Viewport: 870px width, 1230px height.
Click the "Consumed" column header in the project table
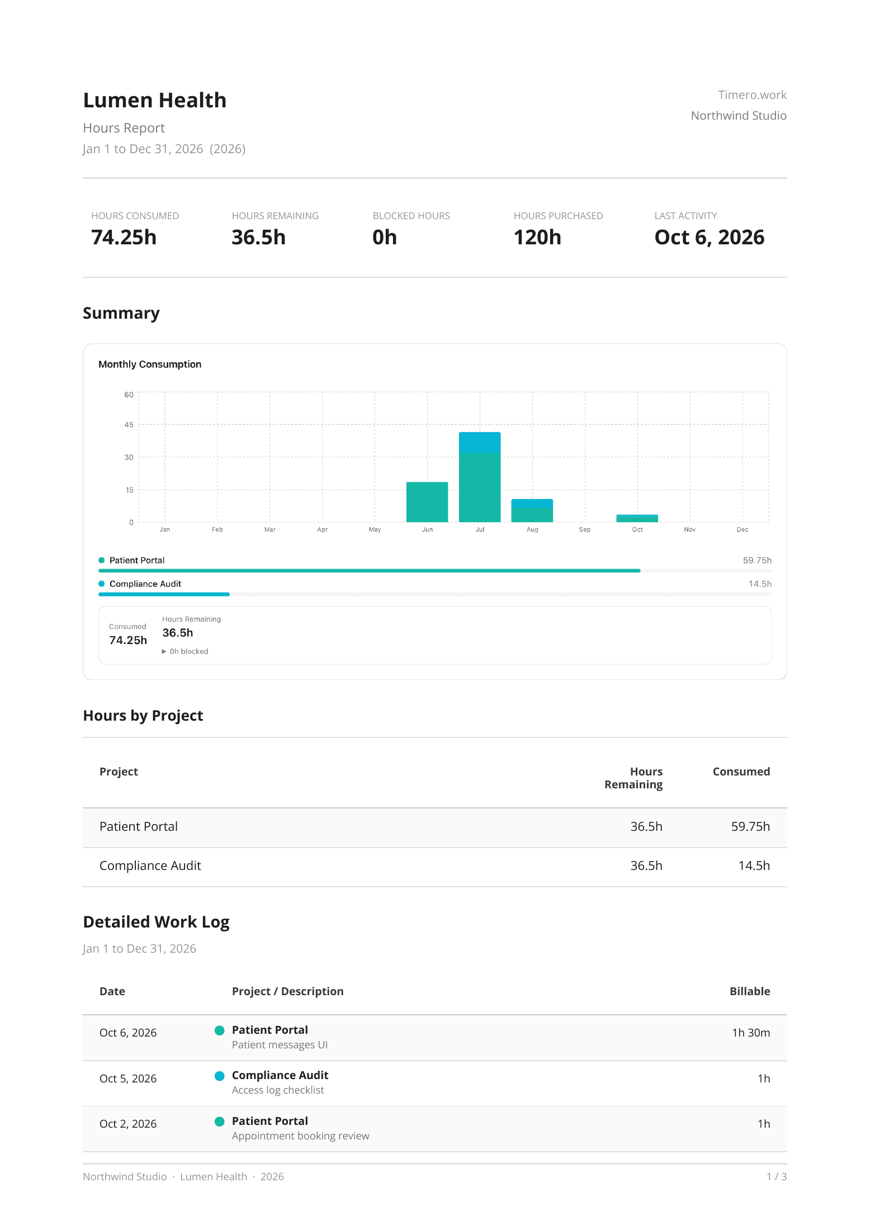(741, 772)
